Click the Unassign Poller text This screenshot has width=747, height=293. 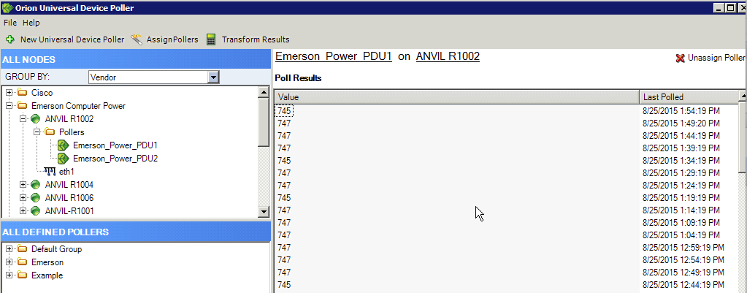(716, 58)
